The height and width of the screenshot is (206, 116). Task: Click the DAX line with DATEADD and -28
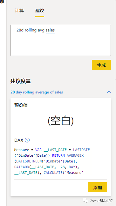pyautogui.click(x=47, y=167)
